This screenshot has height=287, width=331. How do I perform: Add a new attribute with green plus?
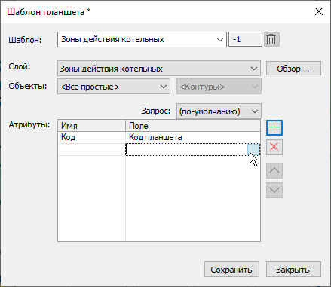[274, 127]
